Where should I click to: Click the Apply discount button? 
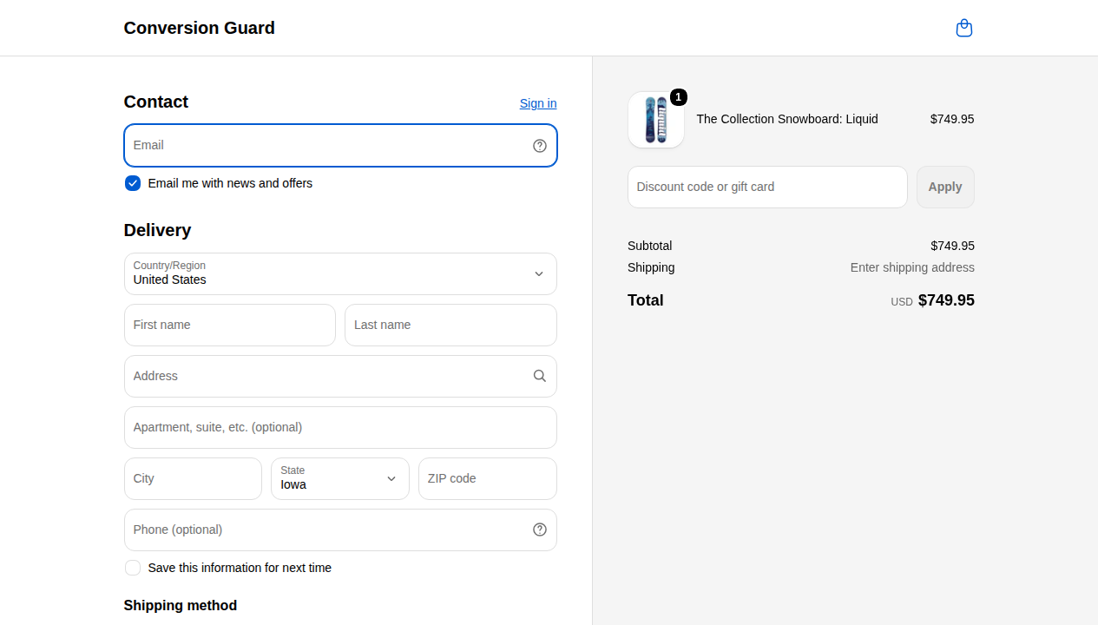click(945, 187)
